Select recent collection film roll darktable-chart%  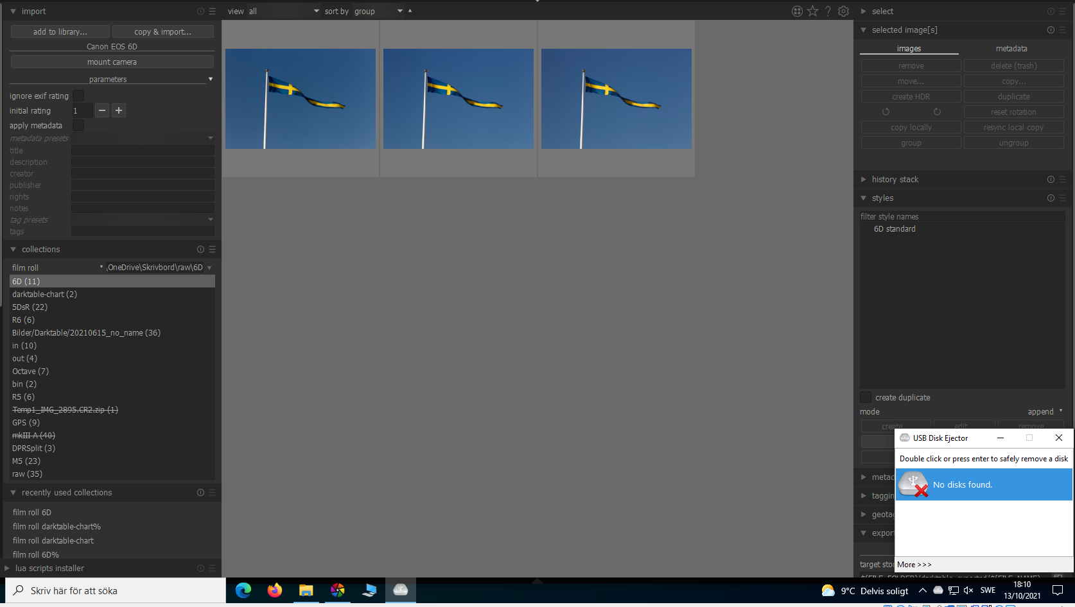[x=57, y=527]
